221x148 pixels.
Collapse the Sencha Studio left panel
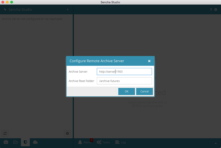[68, 9]
